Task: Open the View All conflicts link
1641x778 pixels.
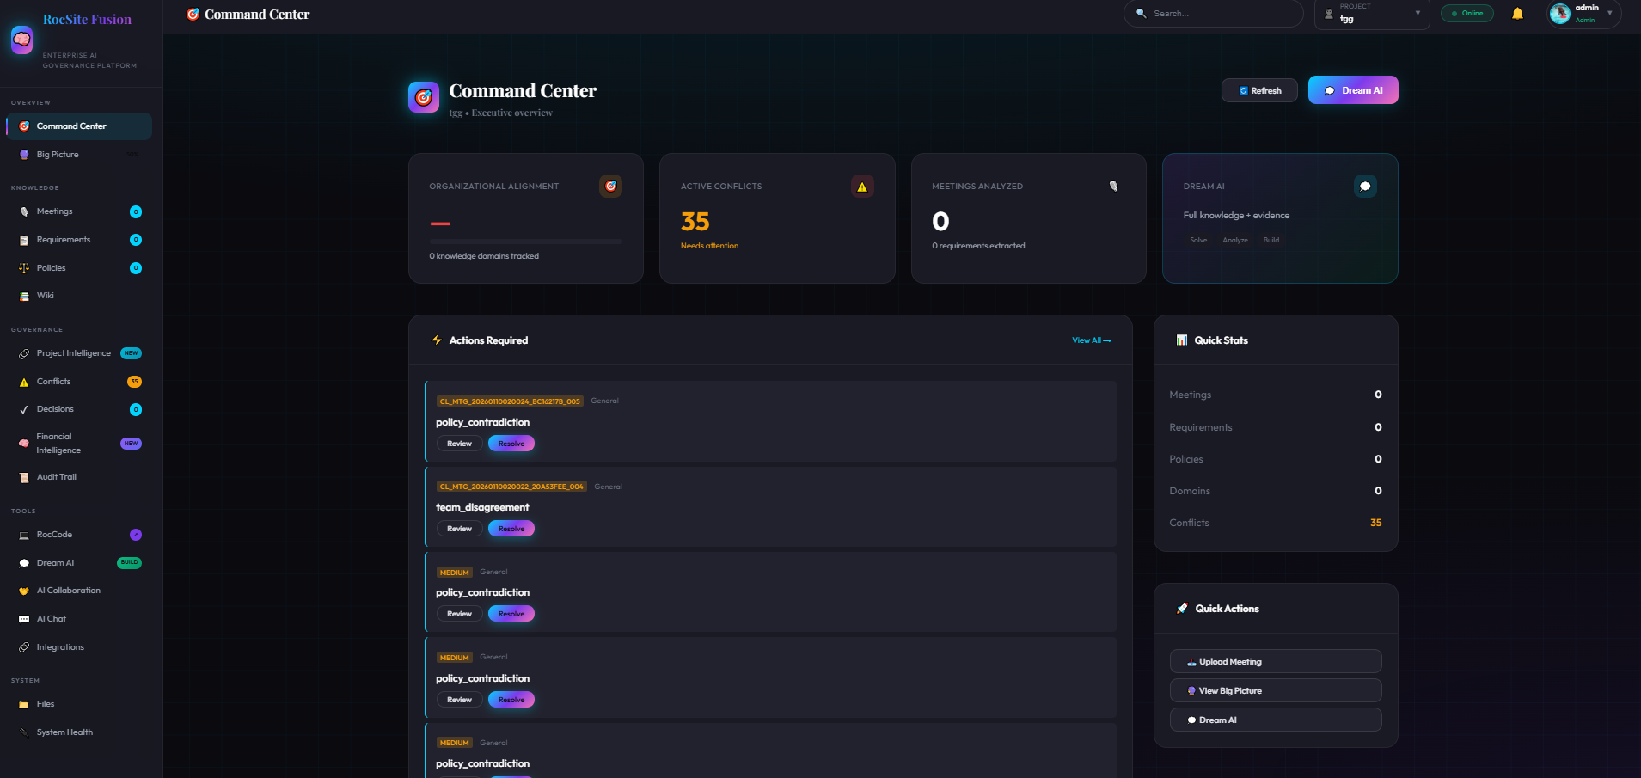Action: tap(1091, 340)
